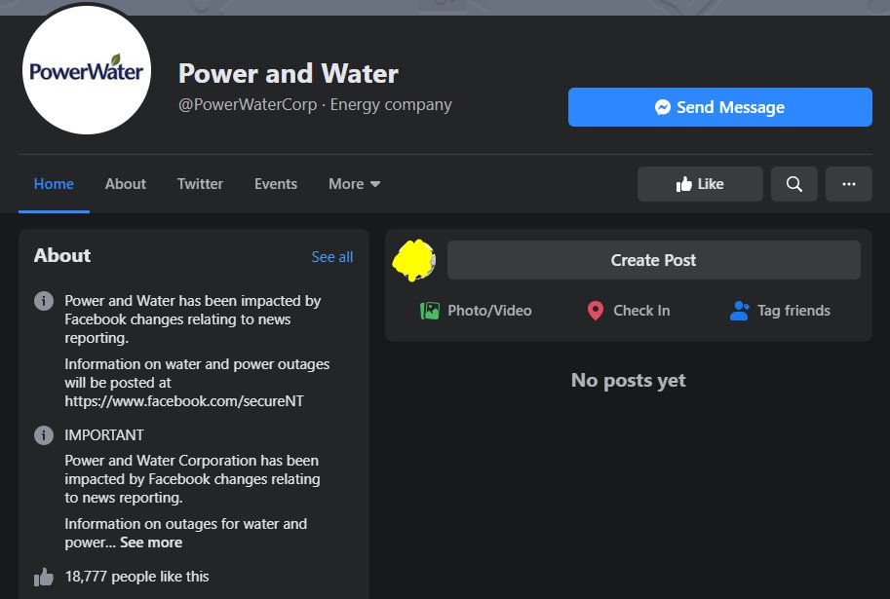890x599 pixels.
Task: Open the Home tab
Action: [54, 184]
